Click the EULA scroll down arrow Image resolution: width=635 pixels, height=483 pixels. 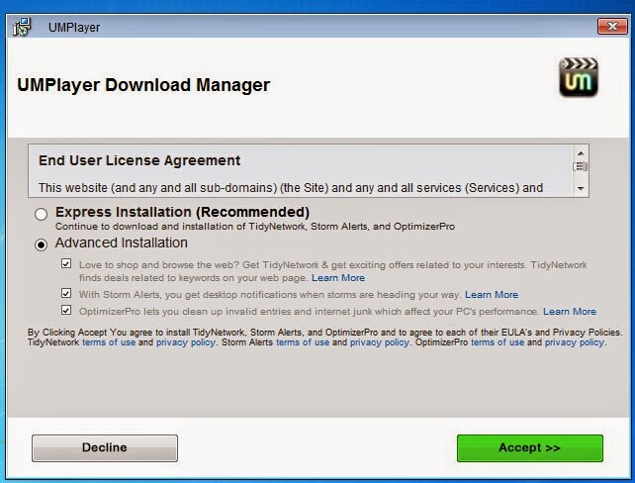click(x=581, y=188)
